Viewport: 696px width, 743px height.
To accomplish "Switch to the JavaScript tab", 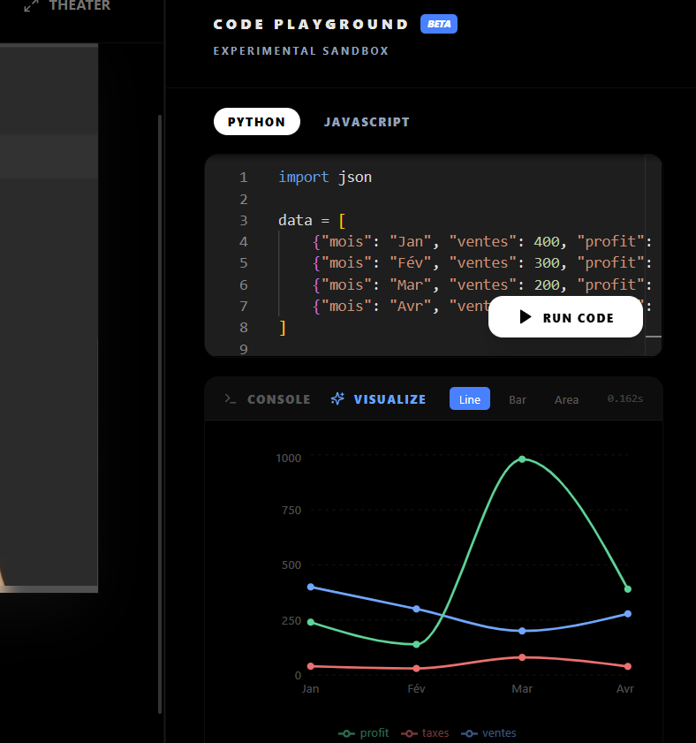I will point(367,122).
